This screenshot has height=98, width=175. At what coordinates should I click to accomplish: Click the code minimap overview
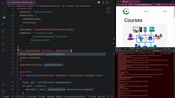[x=110, y=10]
